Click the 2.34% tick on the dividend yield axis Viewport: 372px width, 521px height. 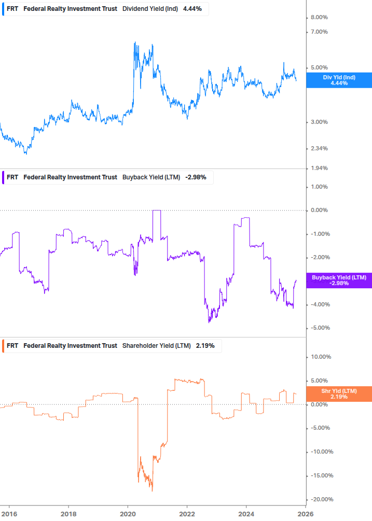coord(319,148)
